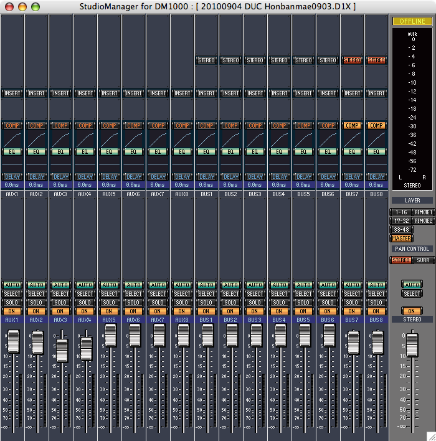The width and height of the screenshot is (436, 441).
Task: Turn off the BUS8 STEREO routing button
Action: [x=376, y=60]
